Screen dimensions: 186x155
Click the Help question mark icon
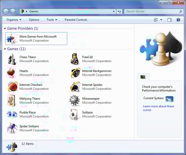click(178, 20)
